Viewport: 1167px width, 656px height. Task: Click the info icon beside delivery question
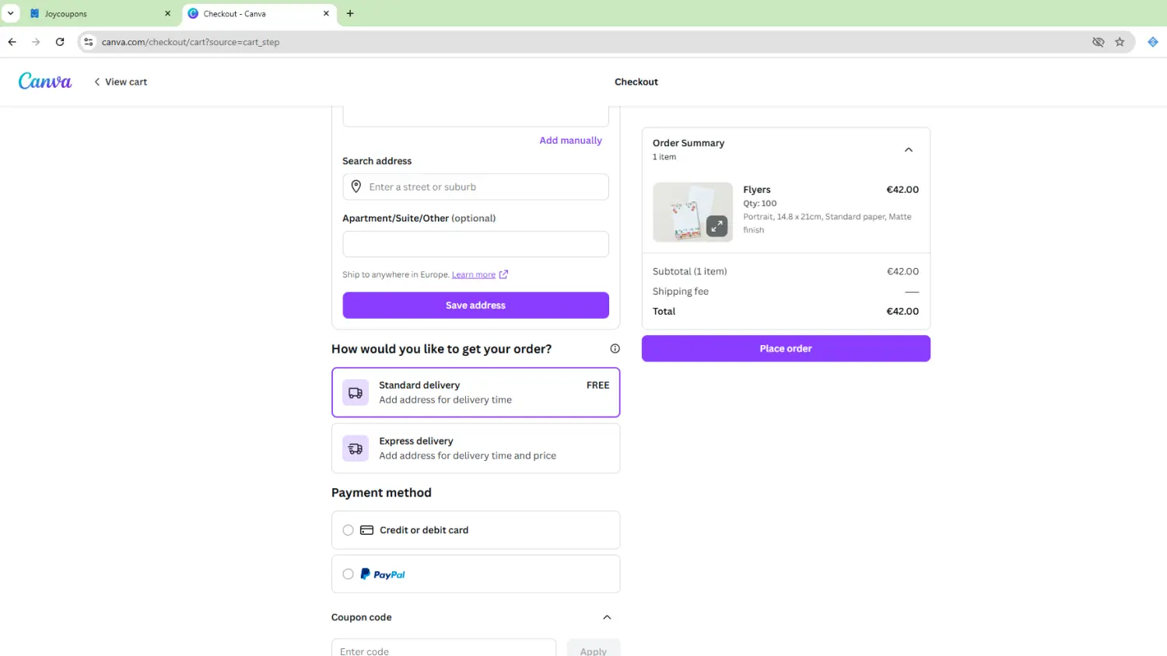(615, 349)
